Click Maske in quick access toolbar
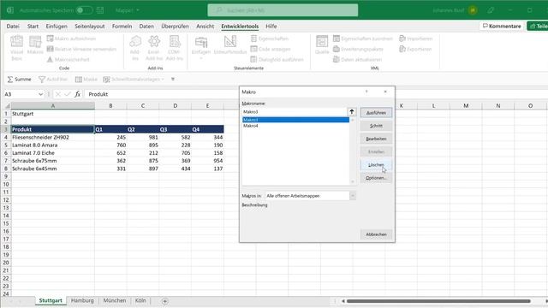 coord(86,80)
